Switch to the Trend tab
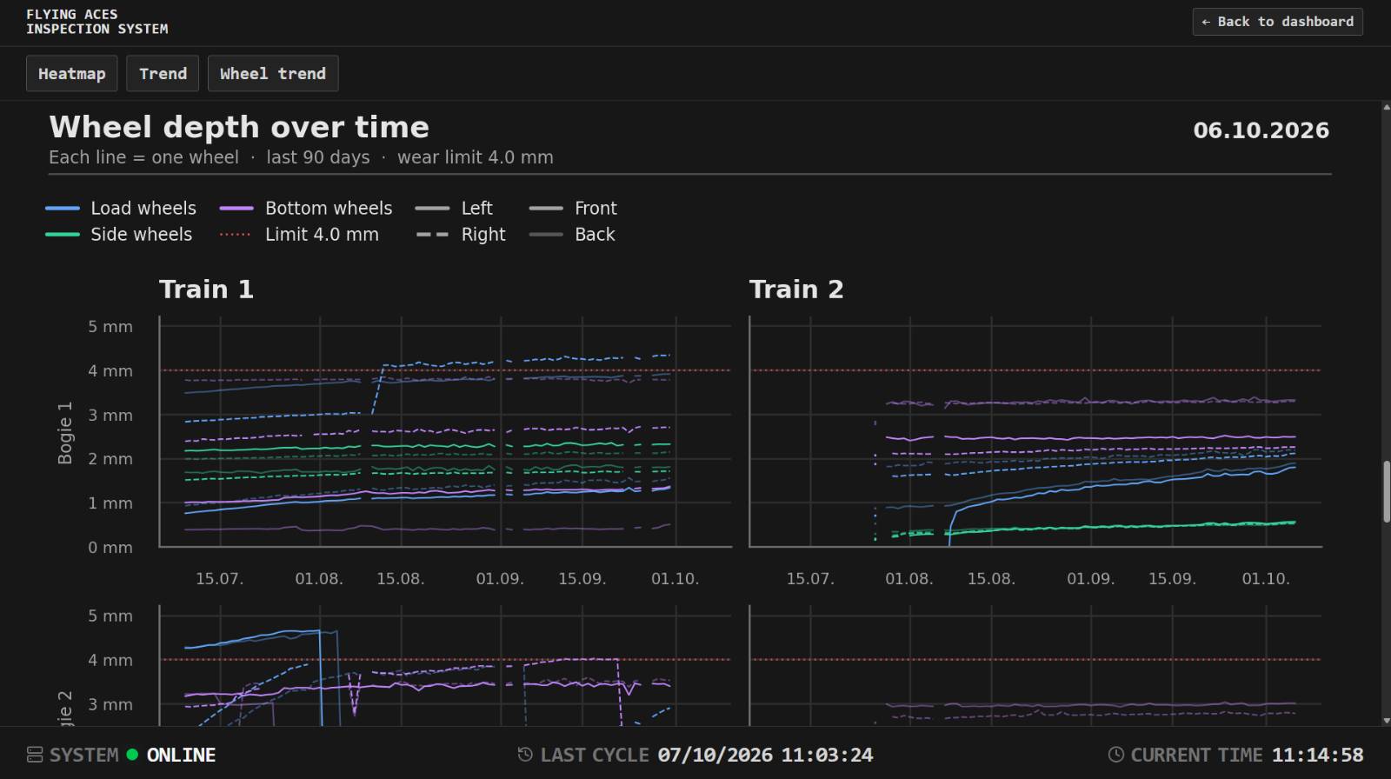Screen dimensions: 1391x779 click(163, 74)
